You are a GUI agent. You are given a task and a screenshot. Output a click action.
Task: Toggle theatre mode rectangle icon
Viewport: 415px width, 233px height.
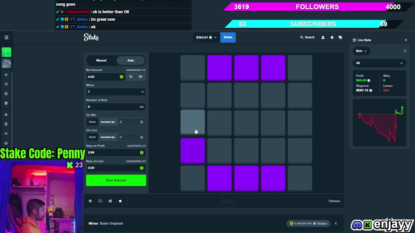click(100, 201)
